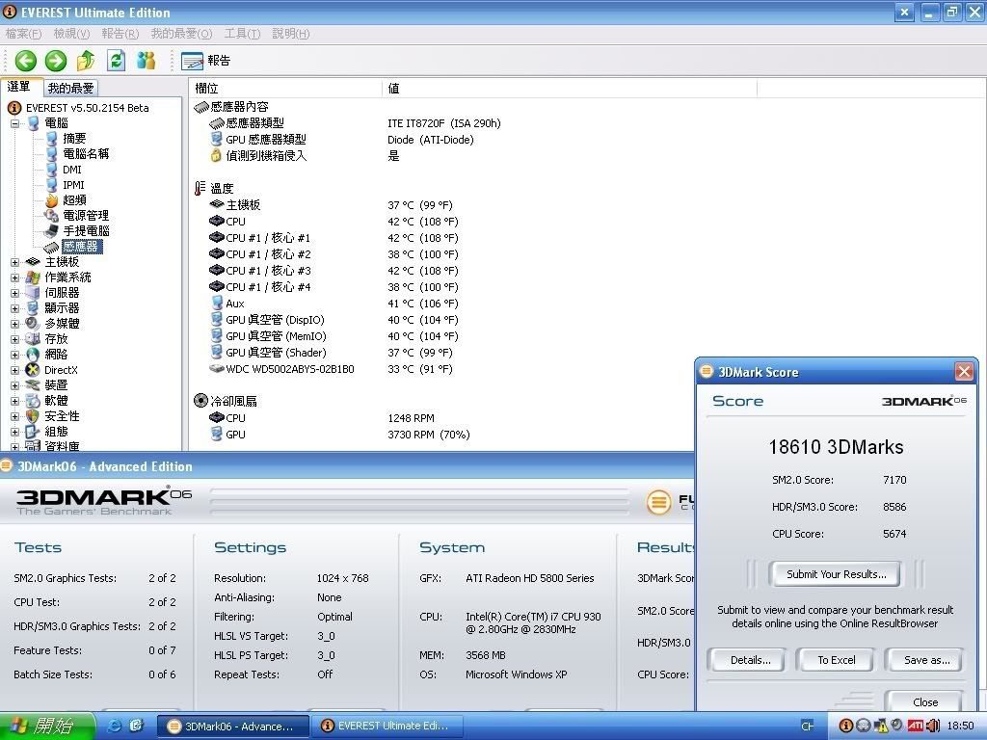Expand the 主機板 tree node
The width and height of the screenshot is (987, 740).
tap(15, 262)
